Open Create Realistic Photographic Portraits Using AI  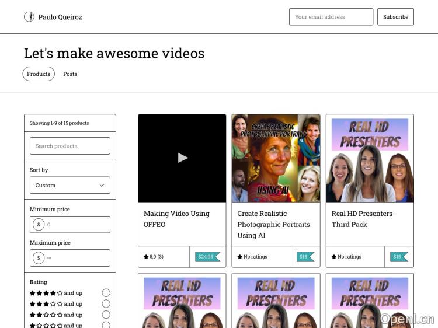point(273,224)
